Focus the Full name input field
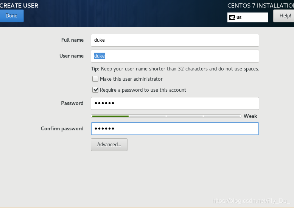 (x=175, y=40)
